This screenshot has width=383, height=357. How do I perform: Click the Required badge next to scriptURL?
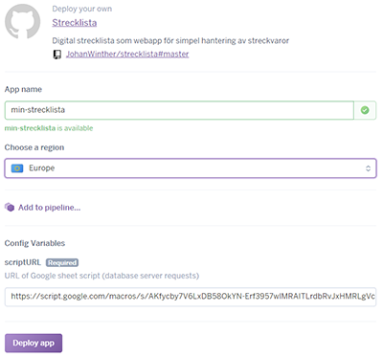62,262
